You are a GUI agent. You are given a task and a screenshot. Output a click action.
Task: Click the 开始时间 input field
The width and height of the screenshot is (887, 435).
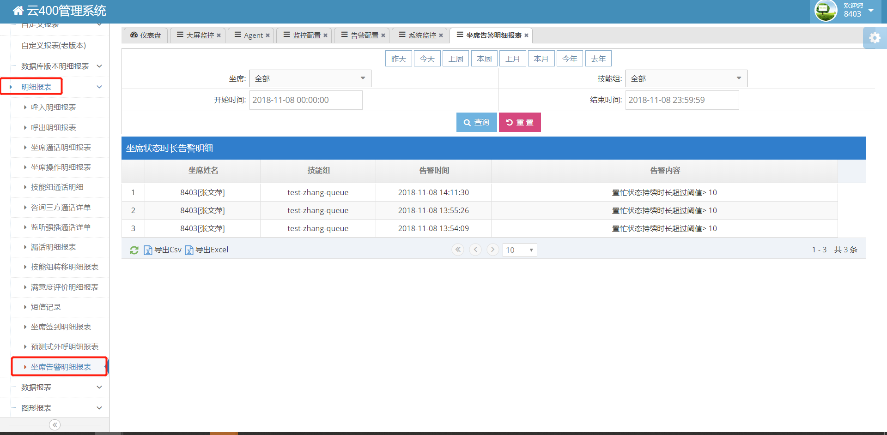[306, 100]
